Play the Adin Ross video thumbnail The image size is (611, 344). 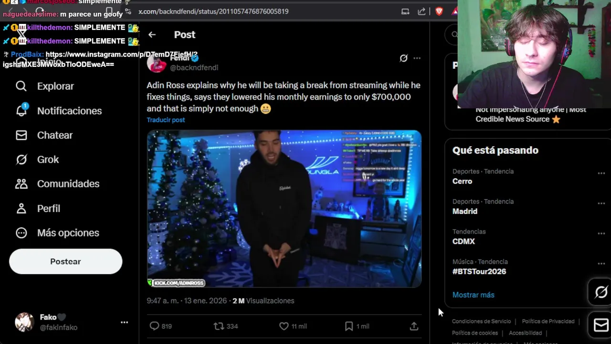[284, 209]
